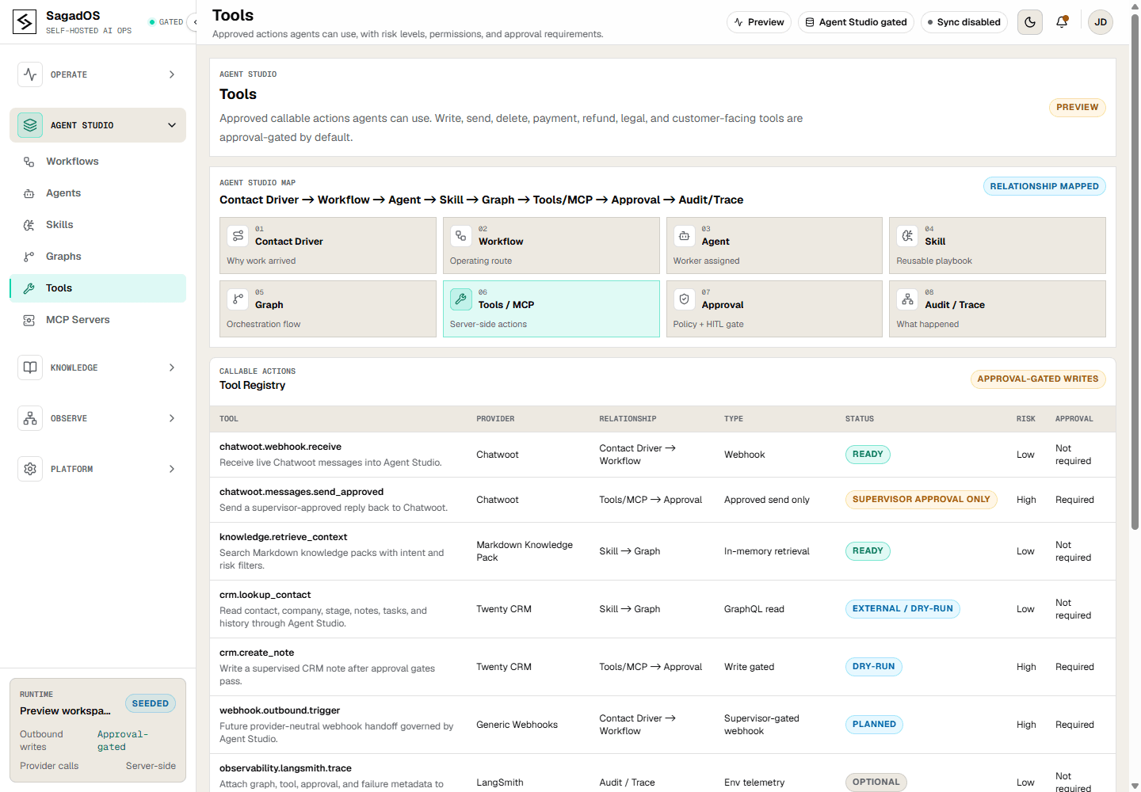Click the SagadOS logo icon
The height and width of the screenshot is (792, 1141).
[x=25, y=22]
